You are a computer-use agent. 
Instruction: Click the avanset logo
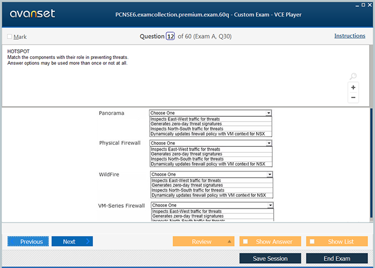point(31,14)
